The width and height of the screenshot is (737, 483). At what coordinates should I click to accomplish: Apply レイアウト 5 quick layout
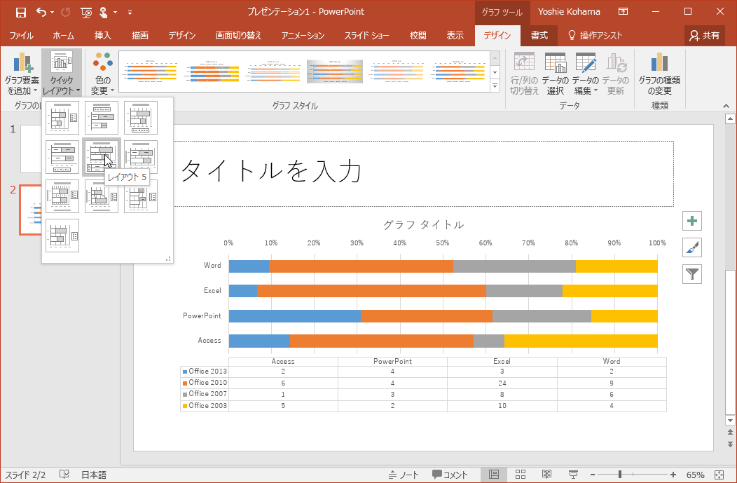pyautogui.click(x=102, y=157)
